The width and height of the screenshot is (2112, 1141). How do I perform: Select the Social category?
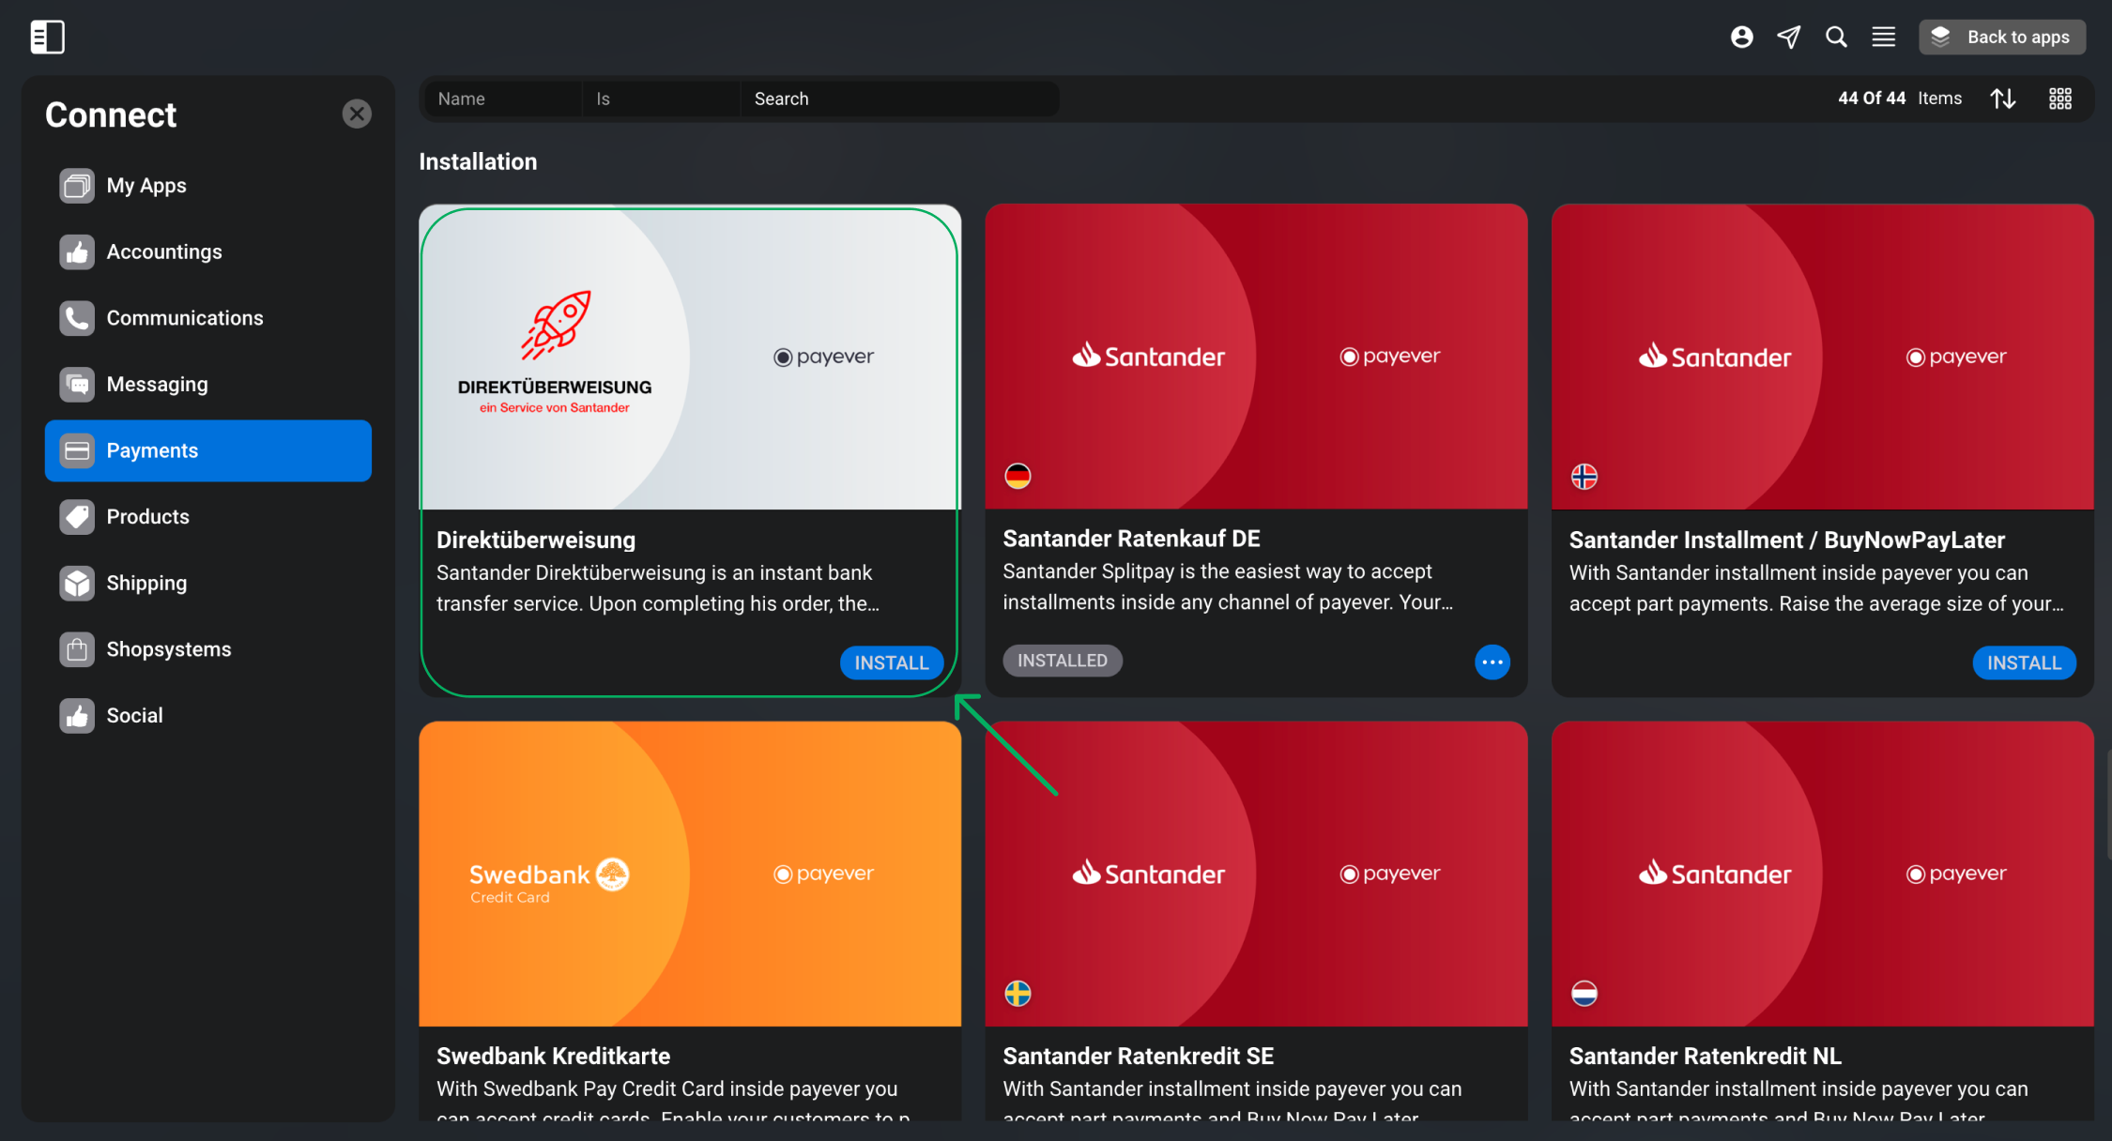208,716
